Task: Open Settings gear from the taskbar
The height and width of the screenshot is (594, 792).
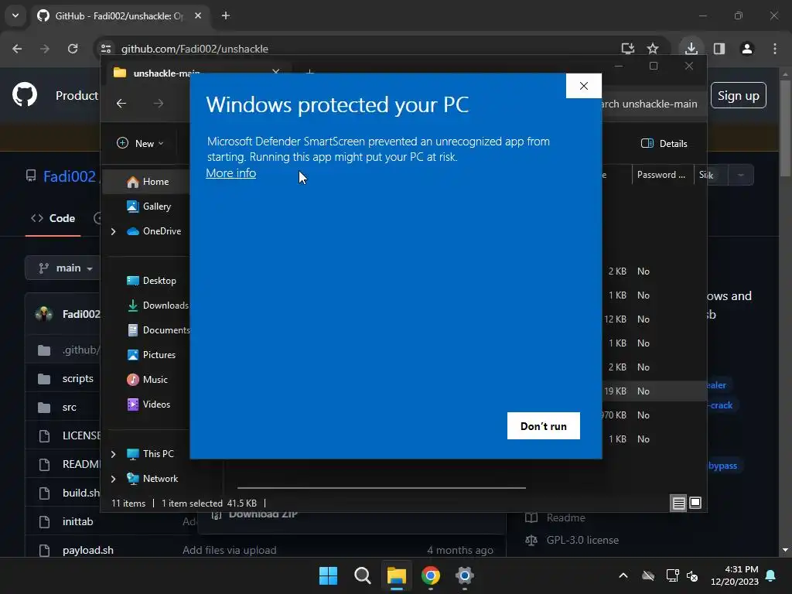Action: 465,575
